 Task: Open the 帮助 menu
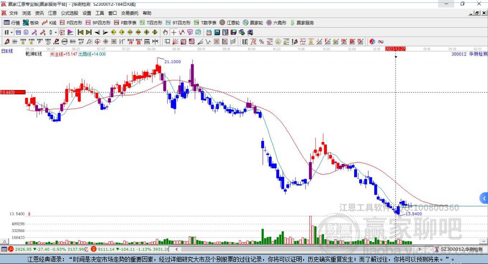point(147,13)
